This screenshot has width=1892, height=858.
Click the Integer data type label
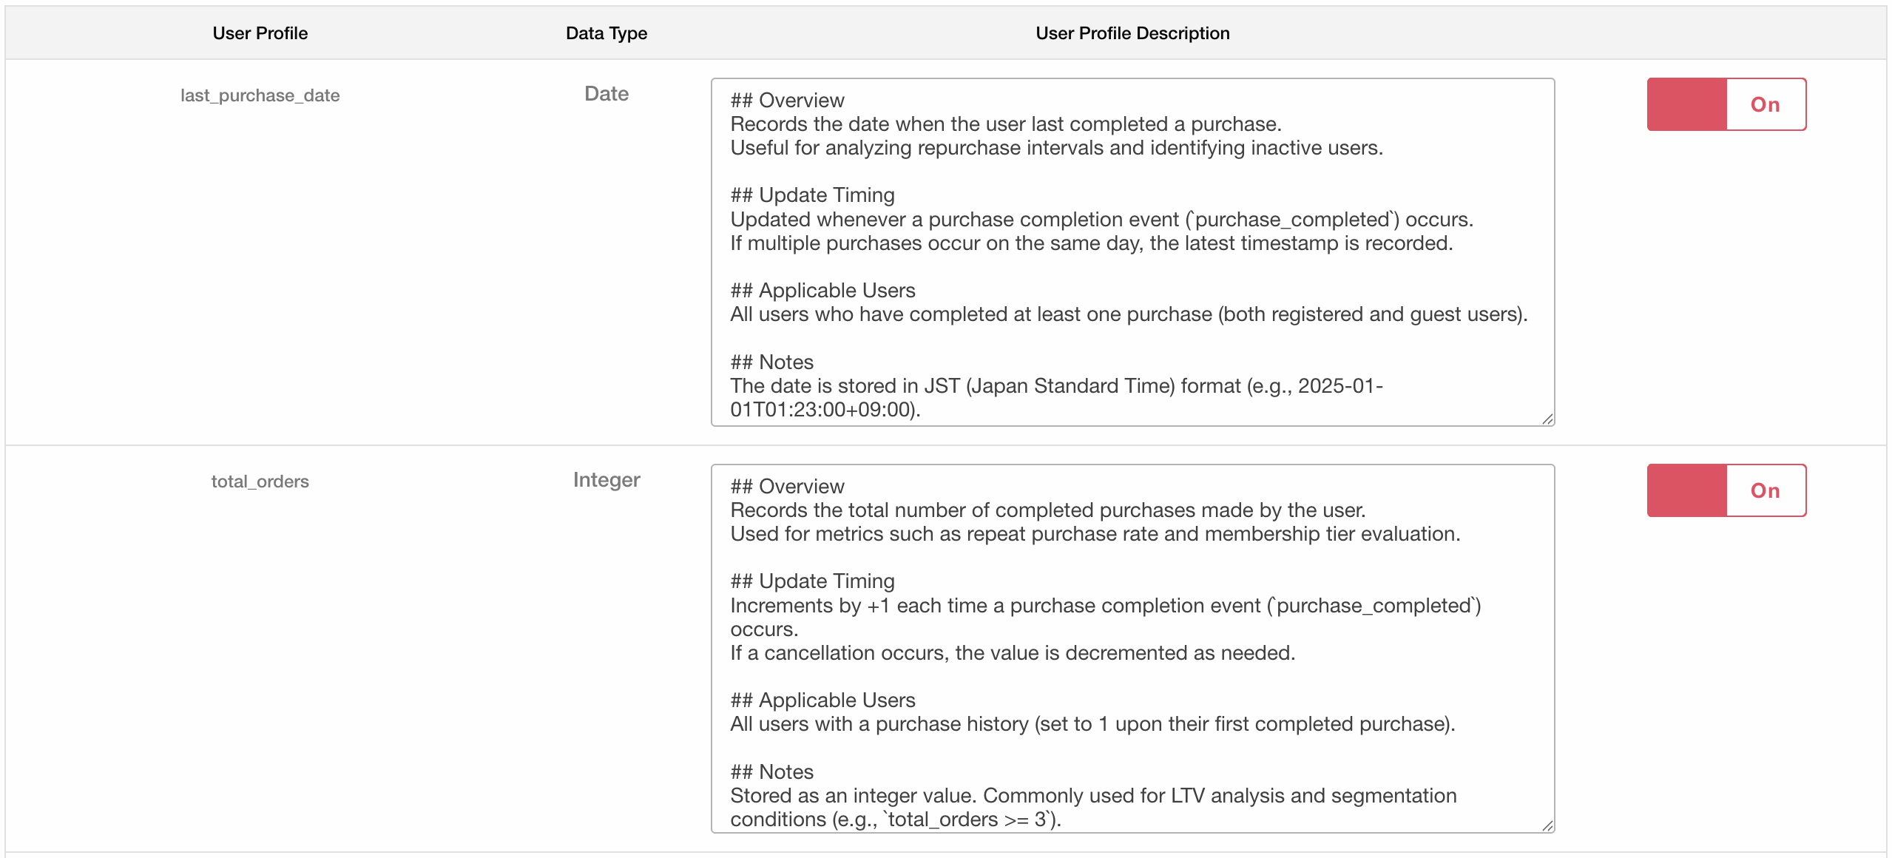coord(607,479)
